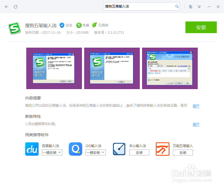
Task: Click the 百度输入法 name text
Action: click(x=50, y=146)
